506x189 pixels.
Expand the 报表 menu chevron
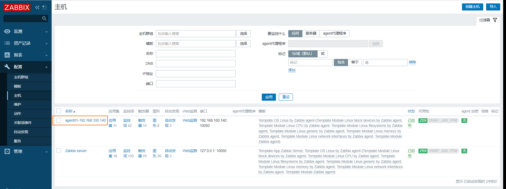46,55
